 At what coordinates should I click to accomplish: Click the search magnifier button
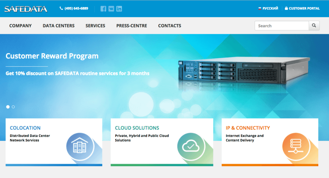pos(314,26)
